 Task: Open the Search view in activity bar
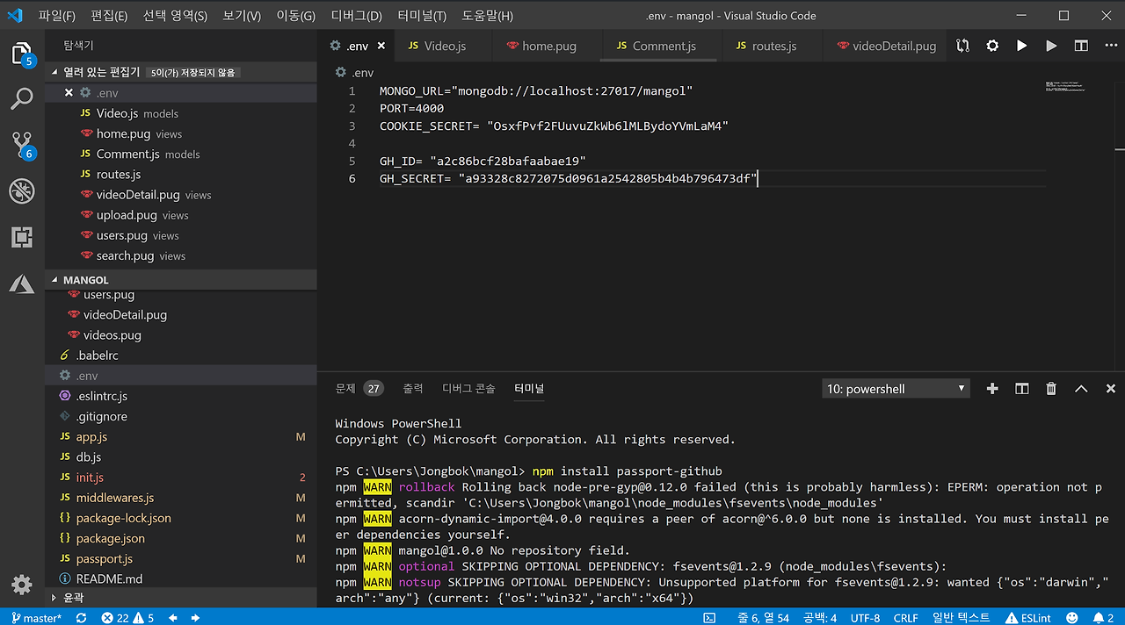click(x=22, y=99)
